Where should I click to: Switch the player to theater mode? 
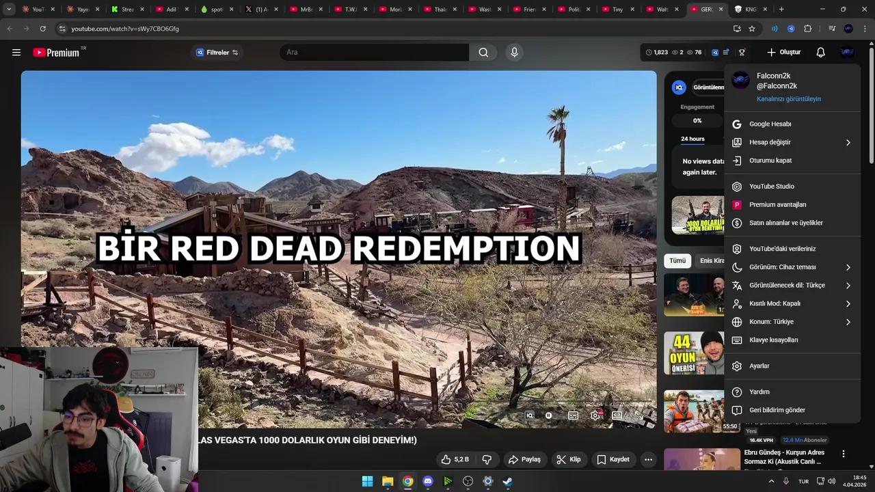[617, 415]
